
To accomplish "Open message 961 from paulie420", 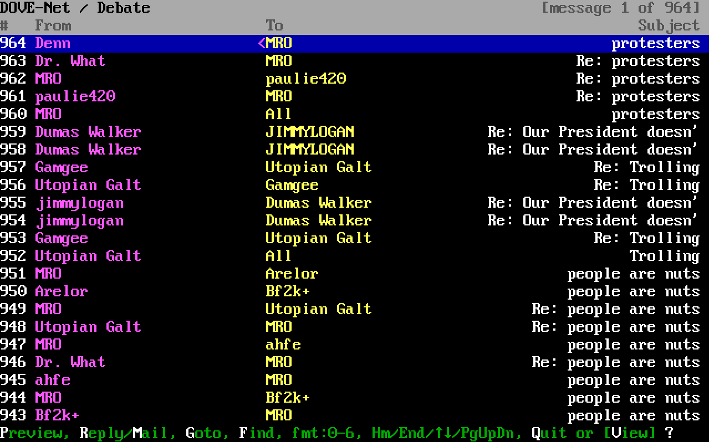I will pos(75,96).
